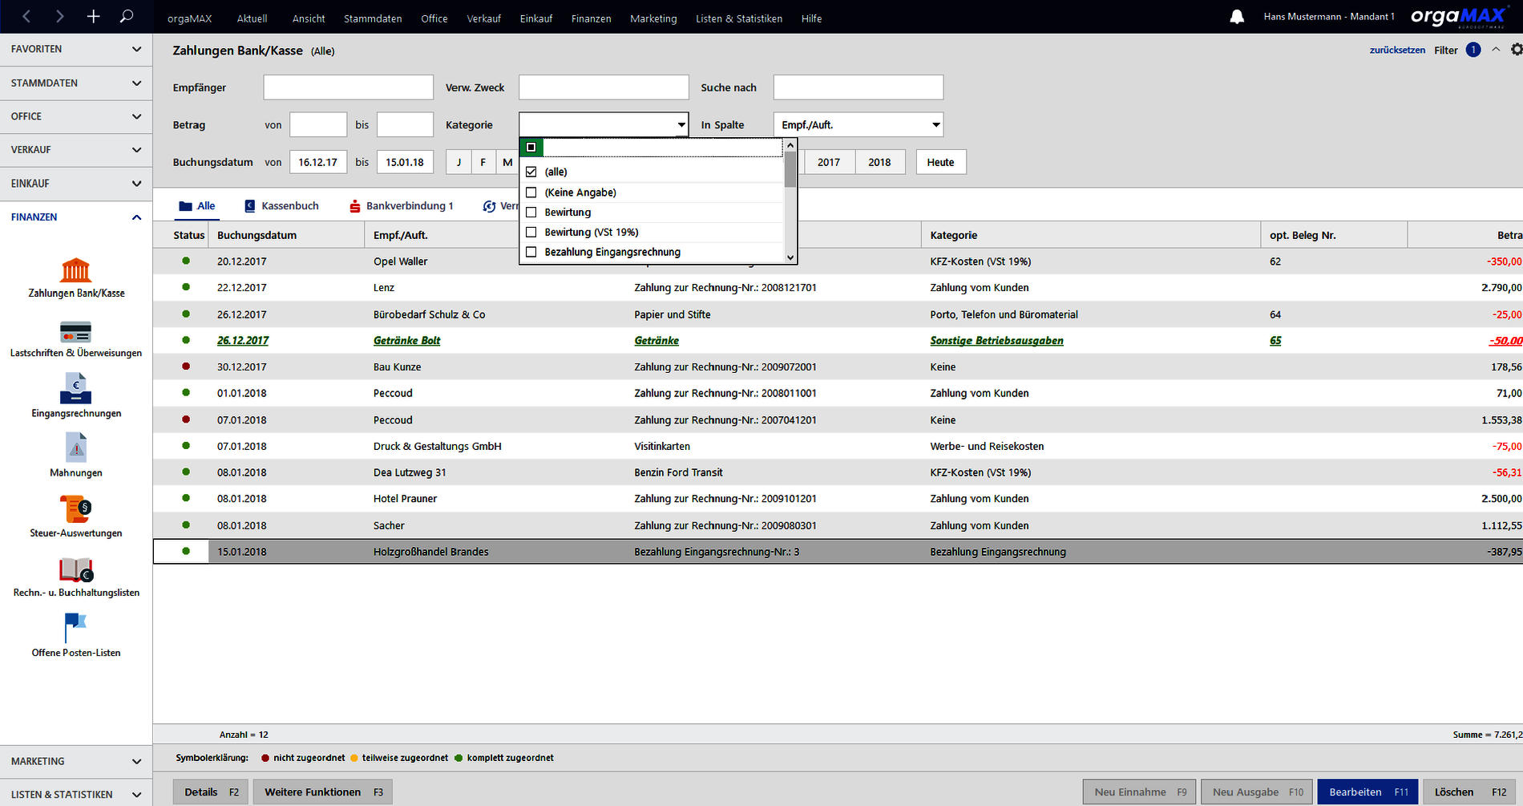Open Rechn.- u. Buchhaltungslisten icon
The height and width of the screenshot is (806, 1523).
point(76,569)
